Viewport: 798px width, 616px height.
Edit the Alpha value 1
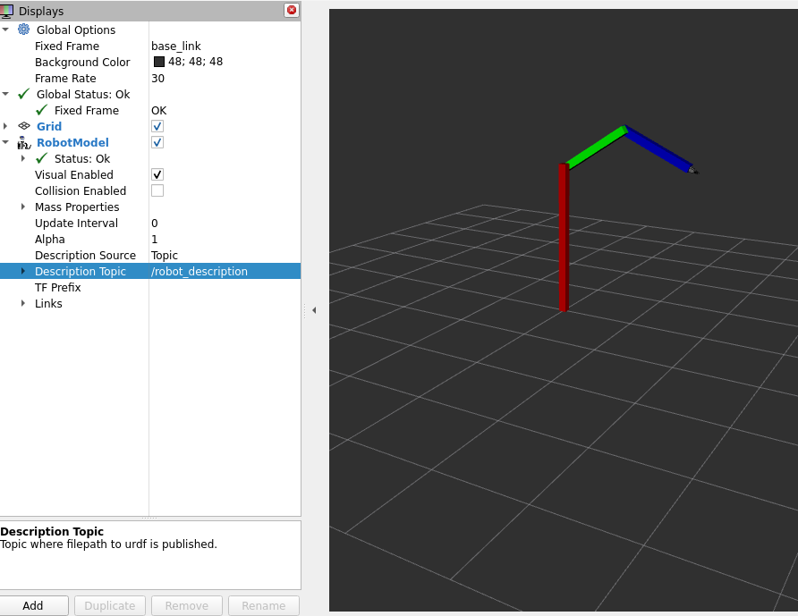coord(155,239)
